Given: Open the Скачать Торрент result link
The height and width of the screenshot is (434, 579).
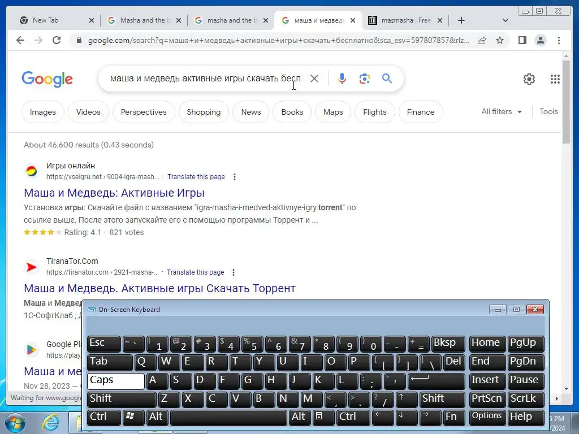Looking at the screenshot, I should pos(159,289).
